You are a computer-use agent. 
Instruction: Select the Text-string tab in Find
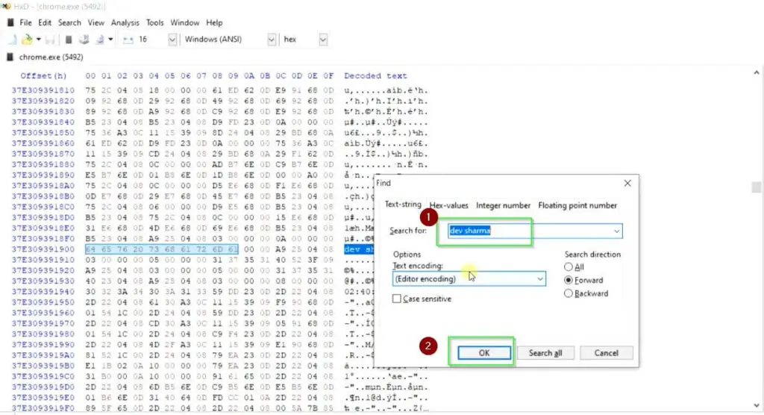click(x=402, y=205)
